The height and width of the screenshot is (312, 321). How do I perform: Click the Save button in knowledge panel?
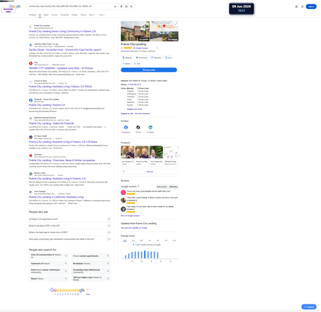tap(168, 58)
